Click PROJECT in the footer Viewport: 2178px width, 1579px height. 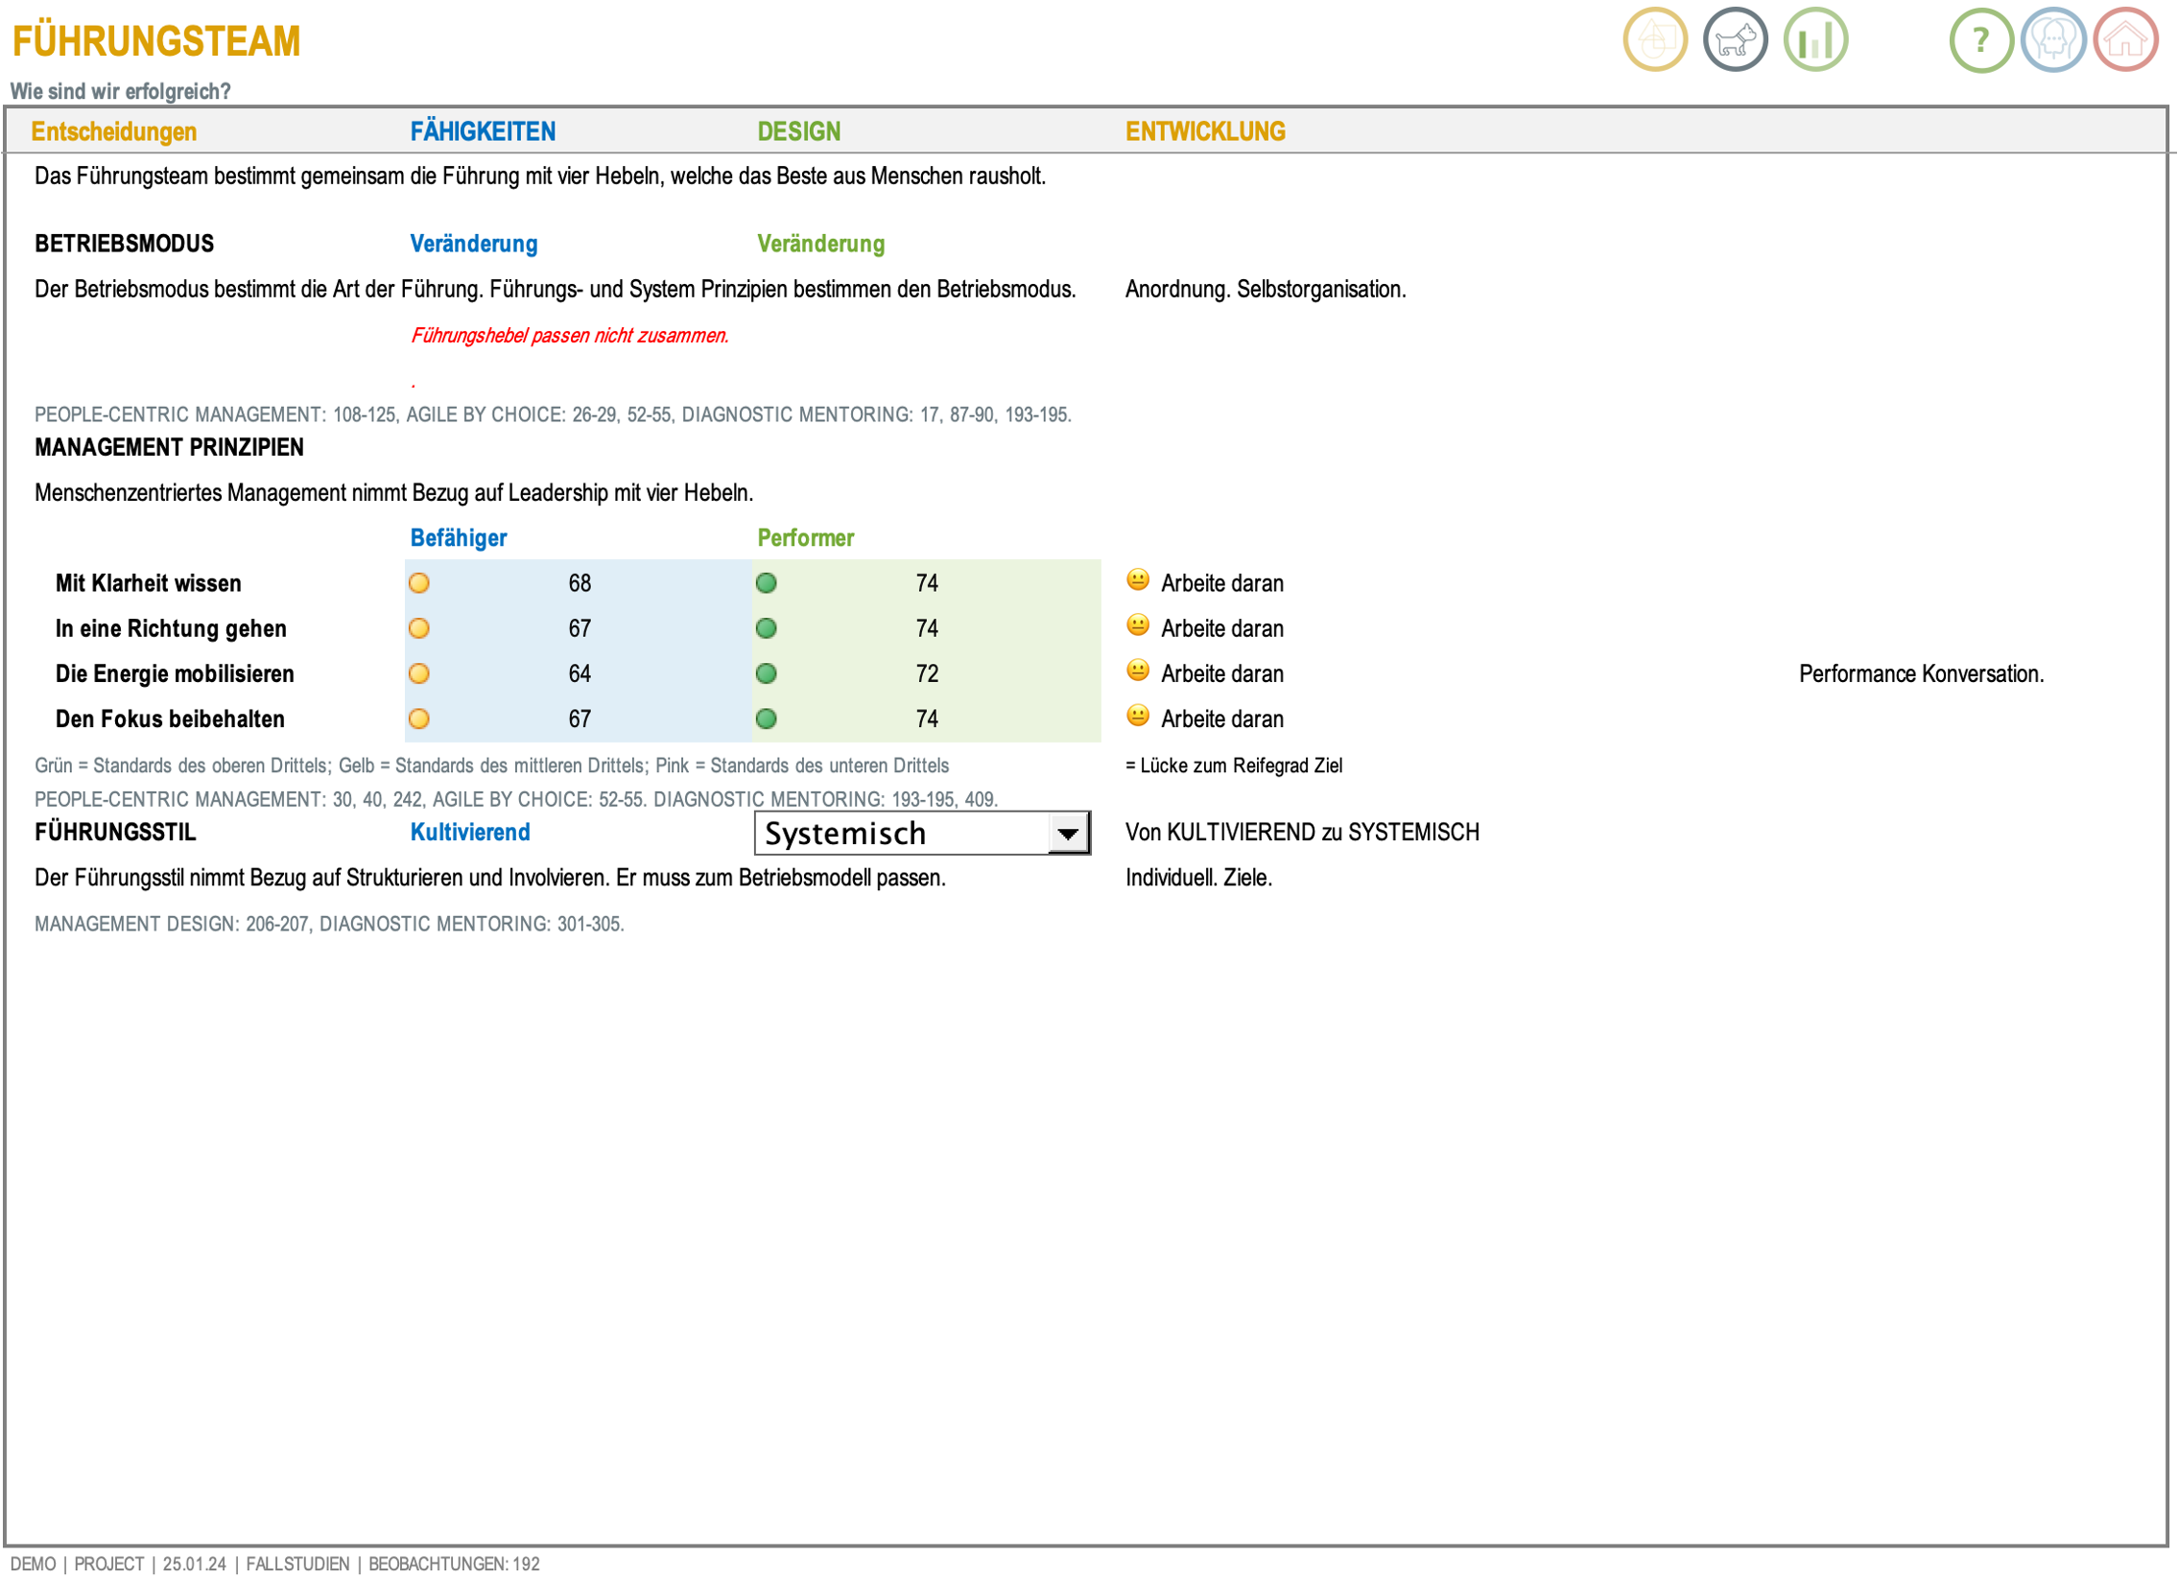(109, 1565)
